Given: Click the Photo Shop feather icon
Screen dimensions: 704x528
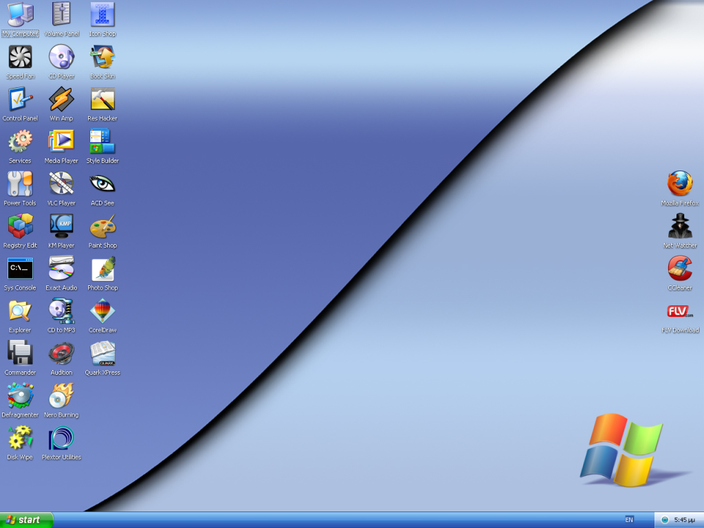Looking at the screenshot, I should [x=102, y=269].
